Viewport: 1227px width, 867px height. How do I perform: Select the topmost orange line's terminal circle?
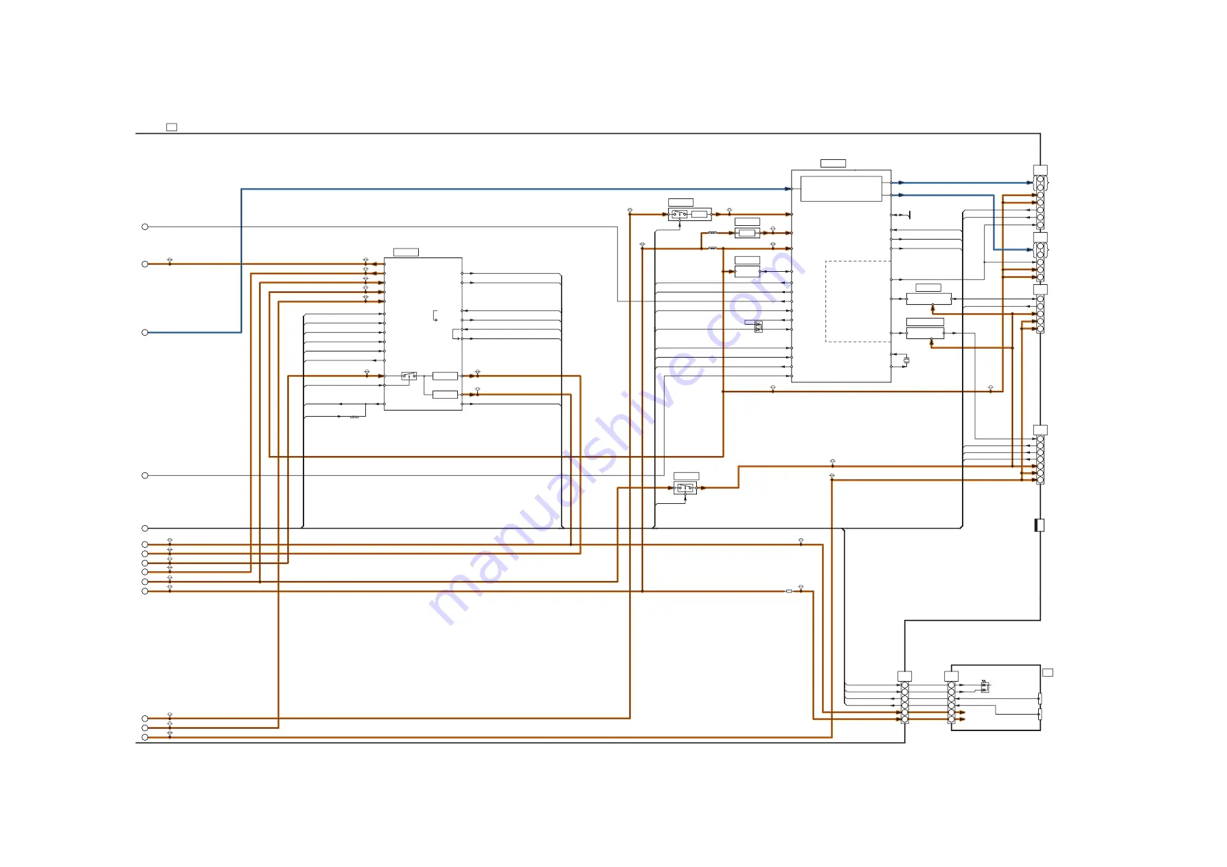pos(145,264)
